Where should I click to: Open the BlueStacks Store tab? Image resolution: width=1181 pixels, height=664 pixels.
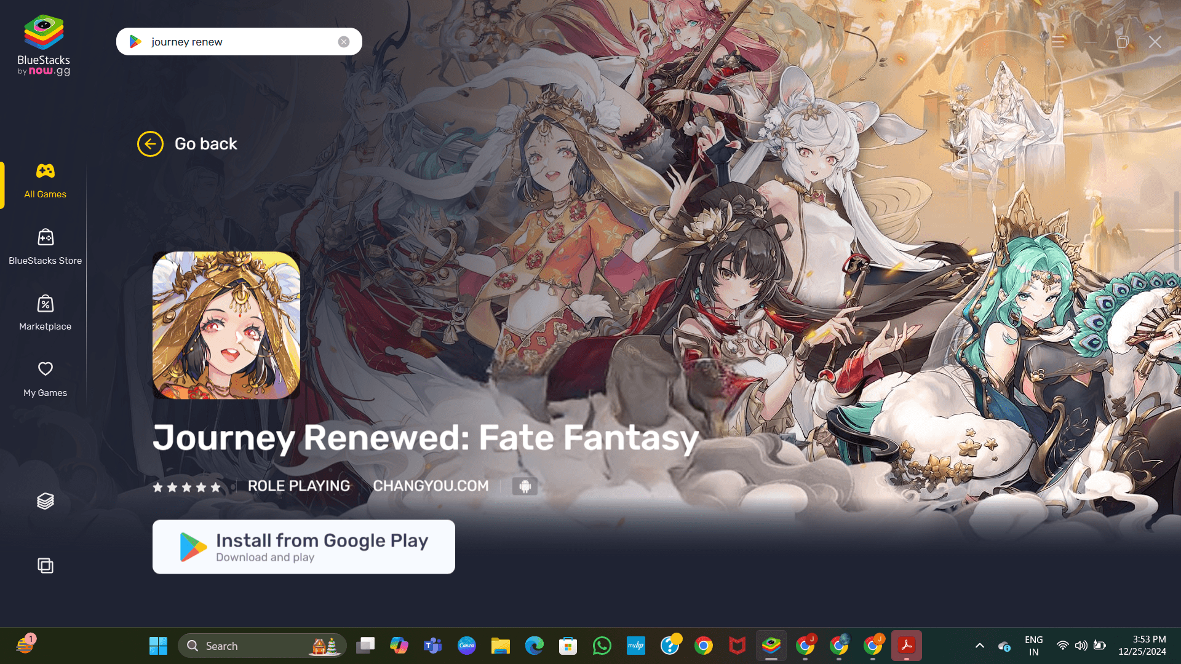click(x=45, y=247)
